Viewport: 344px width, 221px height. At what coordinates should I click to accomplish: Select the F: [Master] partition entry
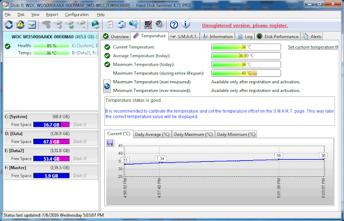coord(51,172)
